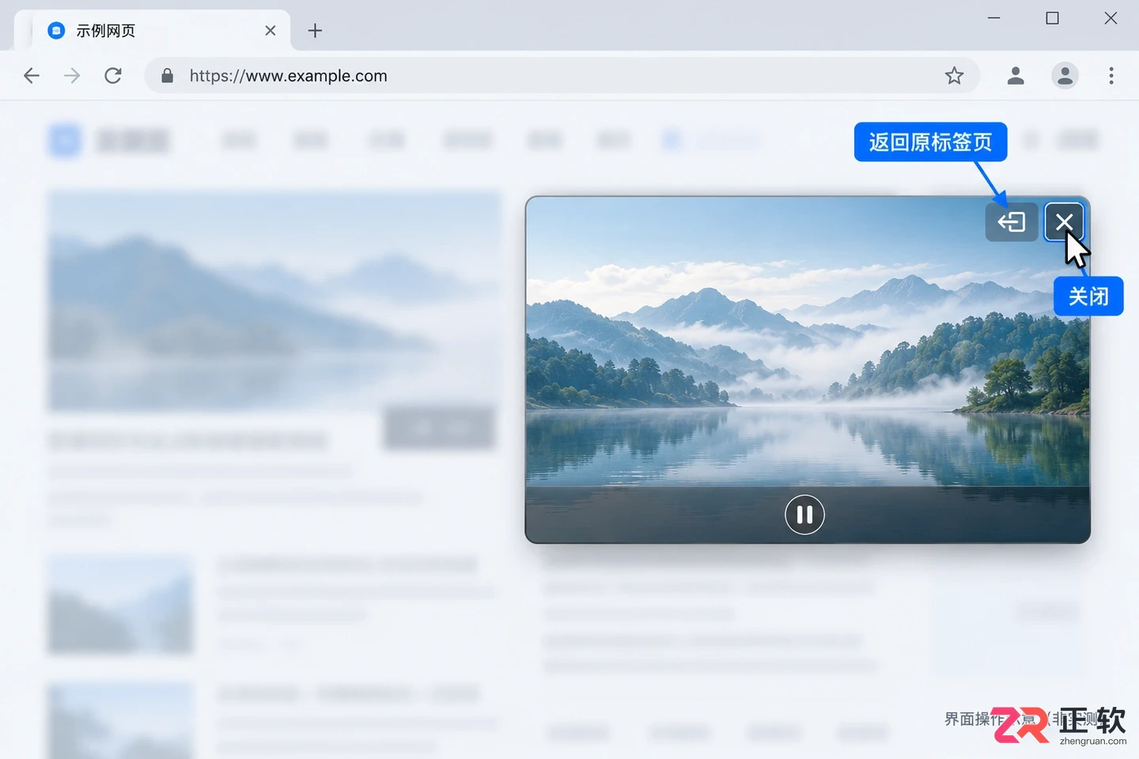
Task: Click the address bar showing https://www.example.com
Action: [x=562, y=76]
